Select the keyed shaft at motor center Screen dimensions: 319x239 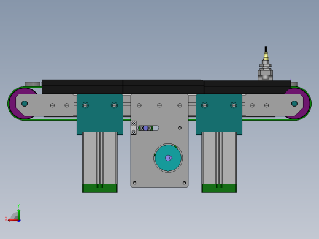click(x=168, y=158)
